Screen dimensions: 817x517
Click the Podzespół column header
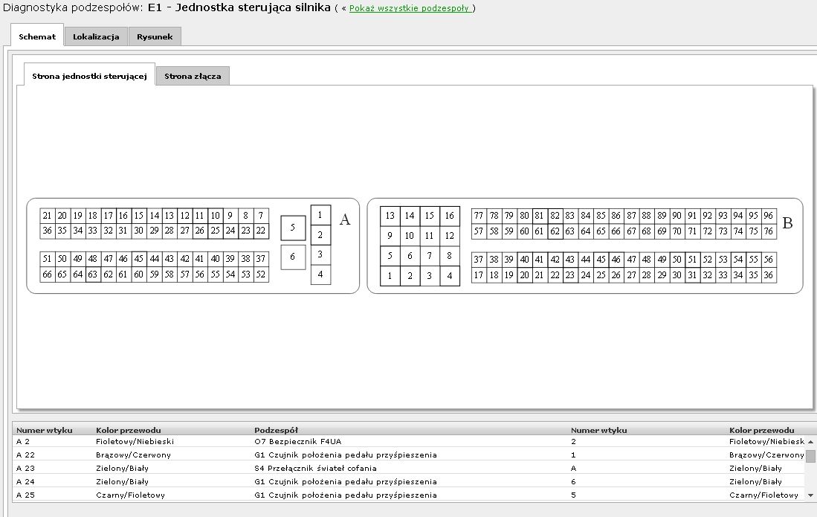click(x=277, y=430)
